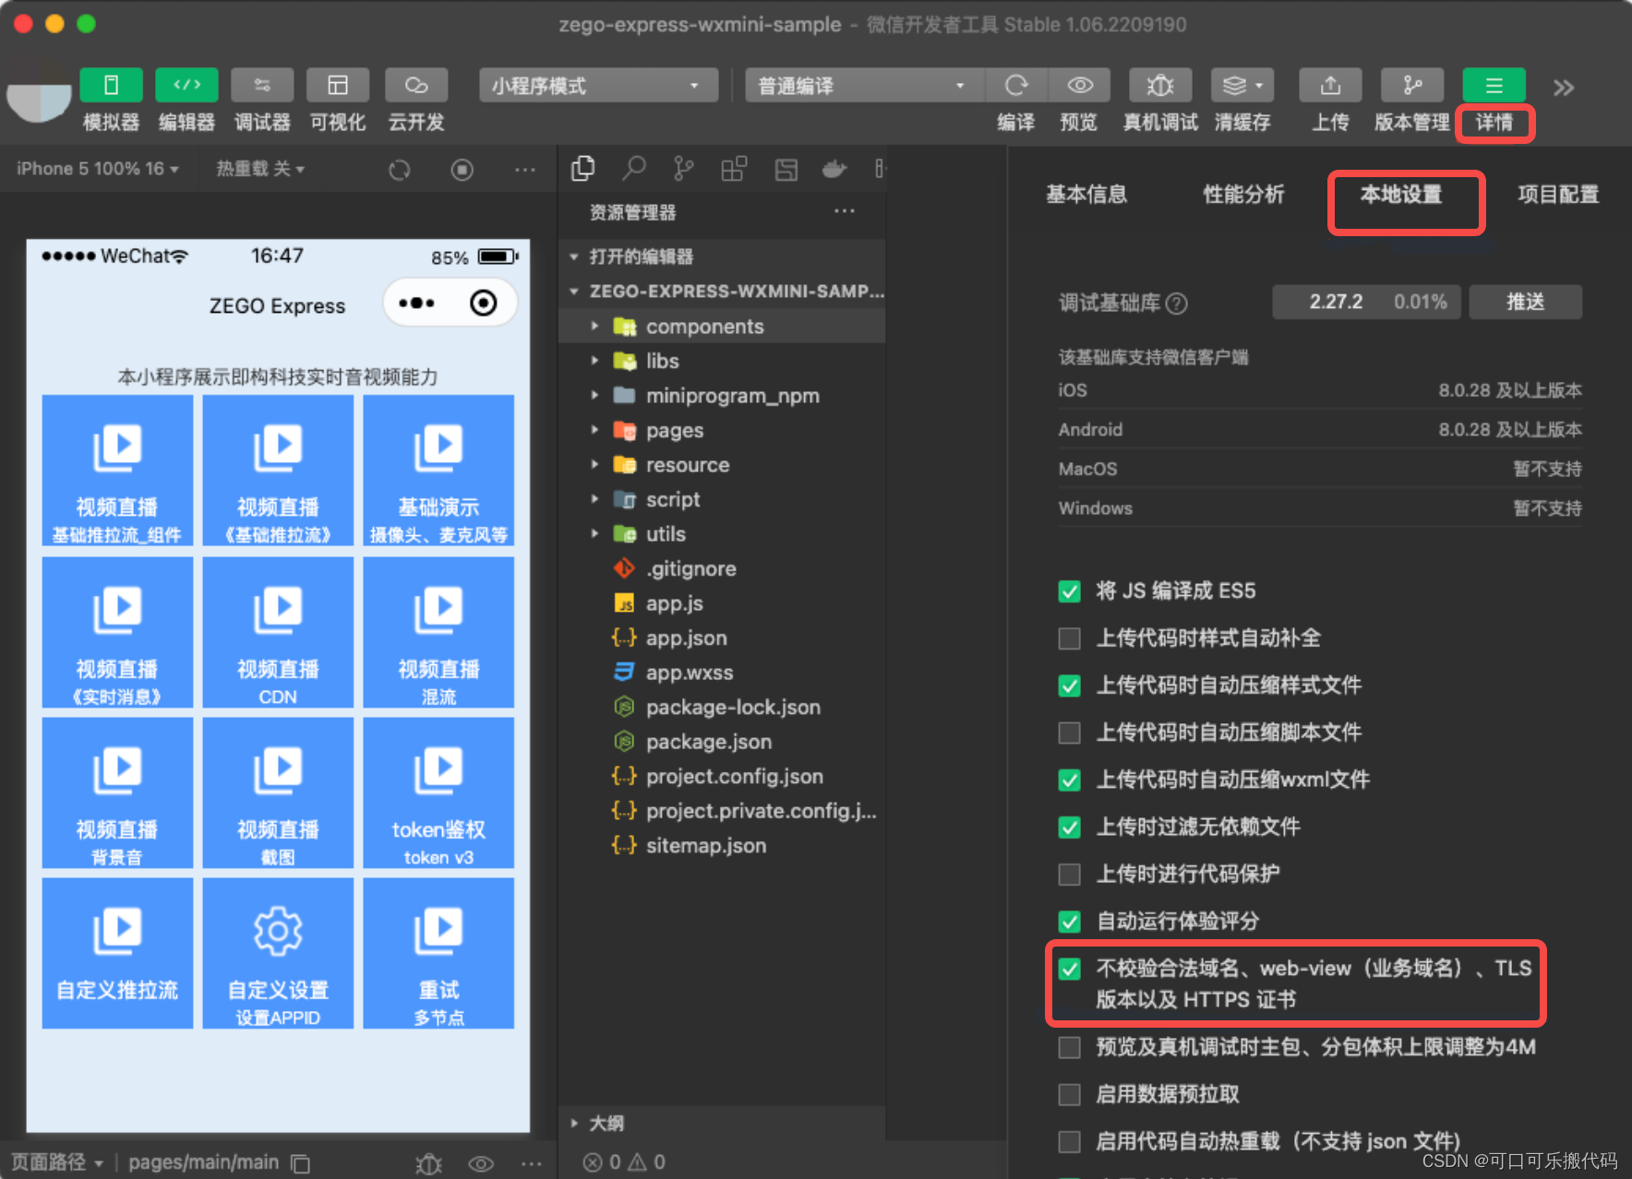The image size is (1632, 1179).
Task: Open the 基础演示 摄像头、麦克风等 tile
Action: pos(438,470)
